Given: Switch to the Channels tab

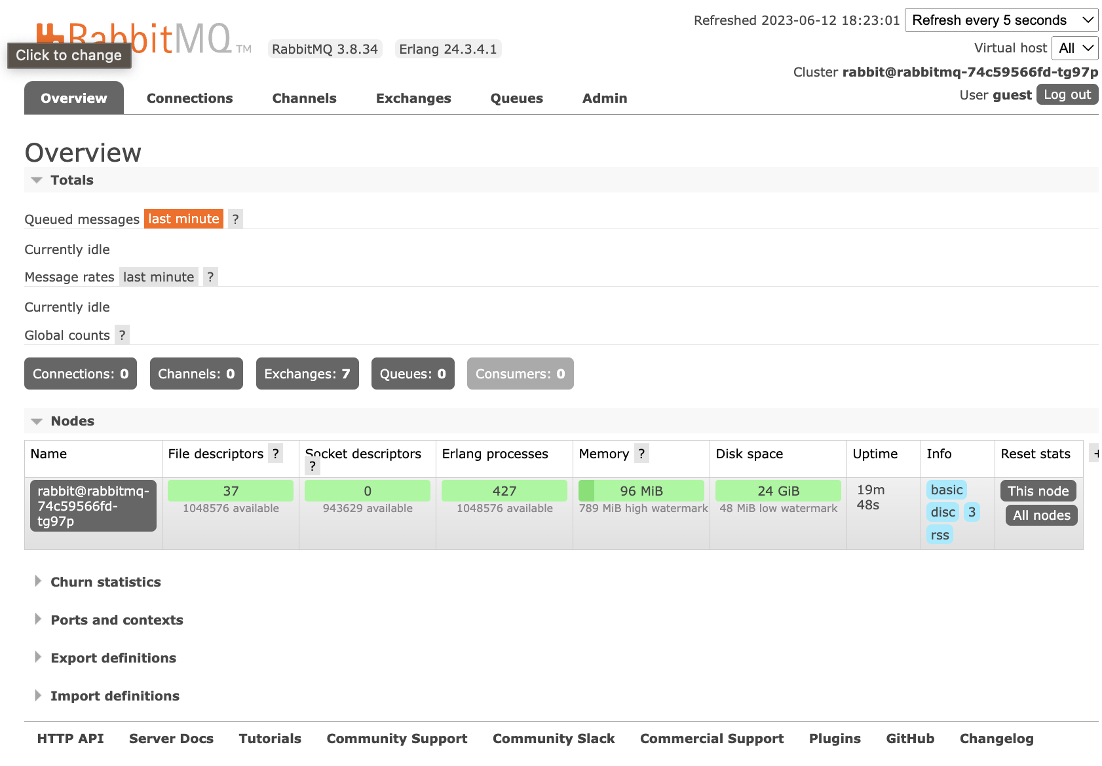Looking at the screenshot, I should (305, 98).
